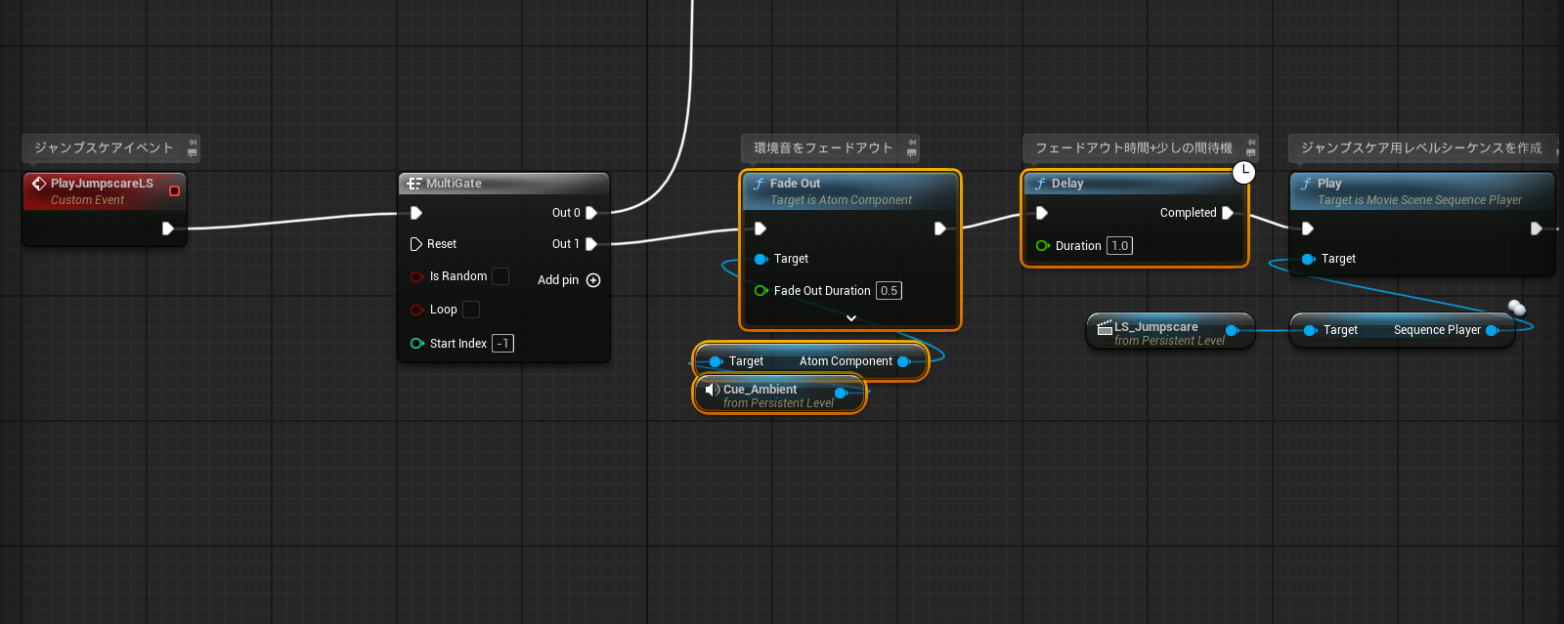
Task: Click the Delay Duration value field
Action: point(1120,246)
